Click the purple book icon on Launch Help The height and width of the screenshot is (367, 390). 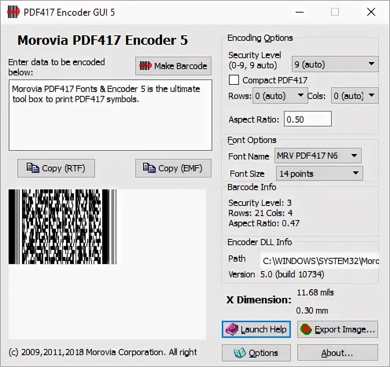[x=232, y=329]
